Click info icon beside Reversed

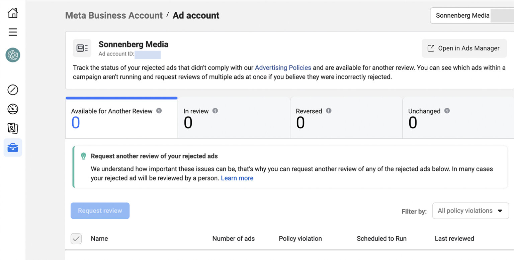pos(329,111)
